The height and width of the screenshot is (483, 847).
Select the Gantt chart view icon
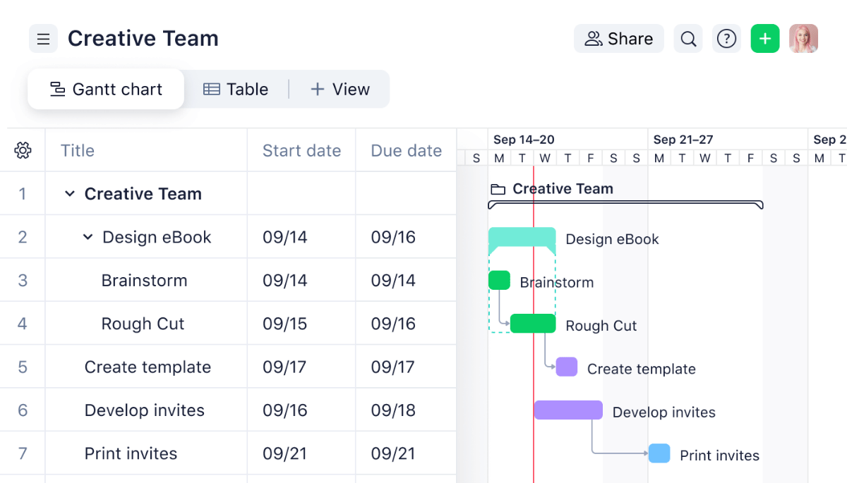(x=56, y=89)
